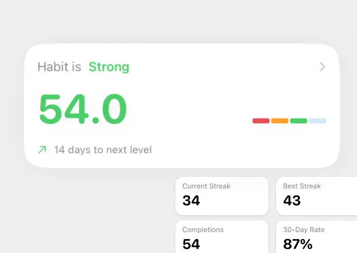This screenshot has width=357, height=253.
Task: Select the red level segment
Action: (x=261, y=121)
